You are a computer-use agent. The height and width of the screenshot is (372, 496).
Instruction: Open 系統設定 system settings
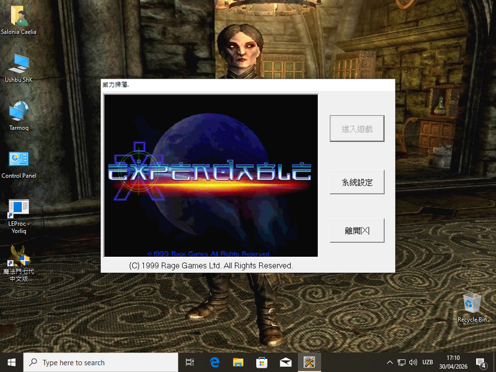(x=357, y=182)
